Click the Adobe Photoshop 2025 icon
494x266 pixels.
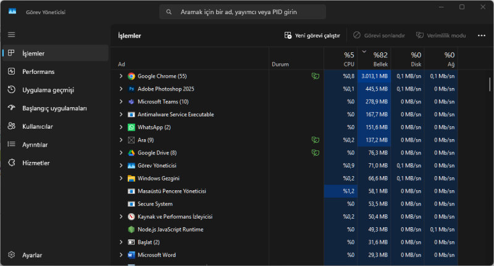click(x=132, y=89)
